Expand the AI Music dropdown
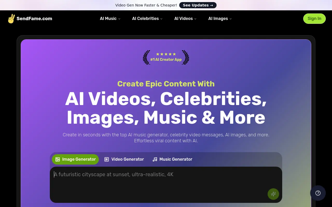 click(110, 18)
